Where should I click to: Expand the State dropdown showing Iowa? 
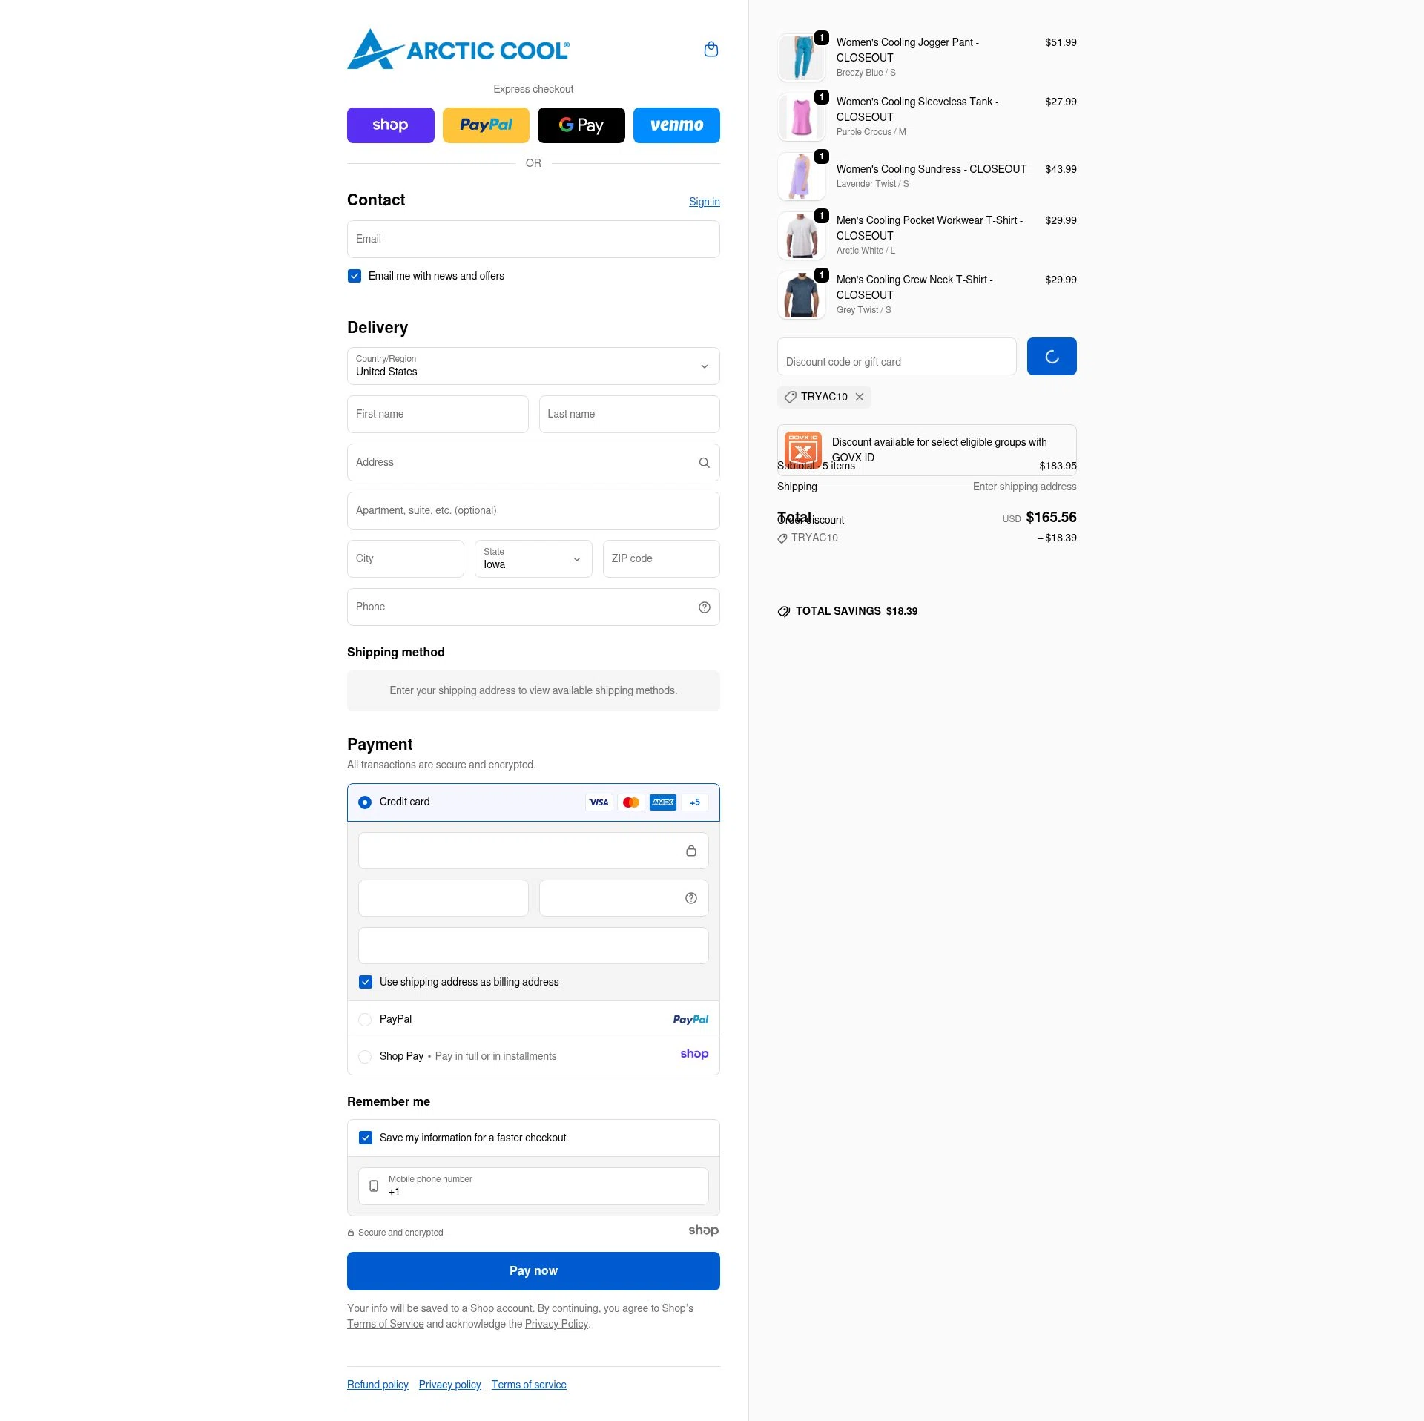click(533, 559)
